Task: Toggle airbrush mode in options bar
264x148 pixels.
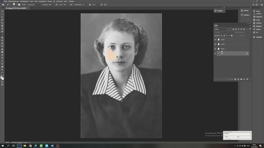Action: (71, 5)
